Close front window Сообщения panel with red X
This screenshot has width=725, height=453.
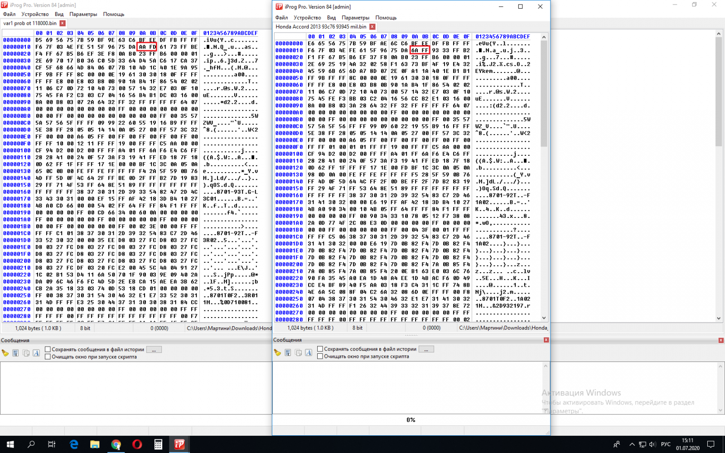click(546, 340)
